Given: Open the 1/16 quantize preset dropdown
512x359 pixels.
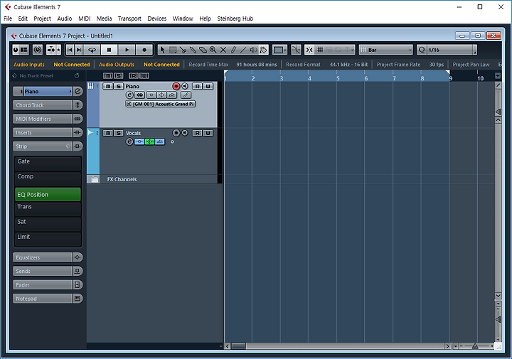Looking at the screenshot, I should click(x=451, y=50).
